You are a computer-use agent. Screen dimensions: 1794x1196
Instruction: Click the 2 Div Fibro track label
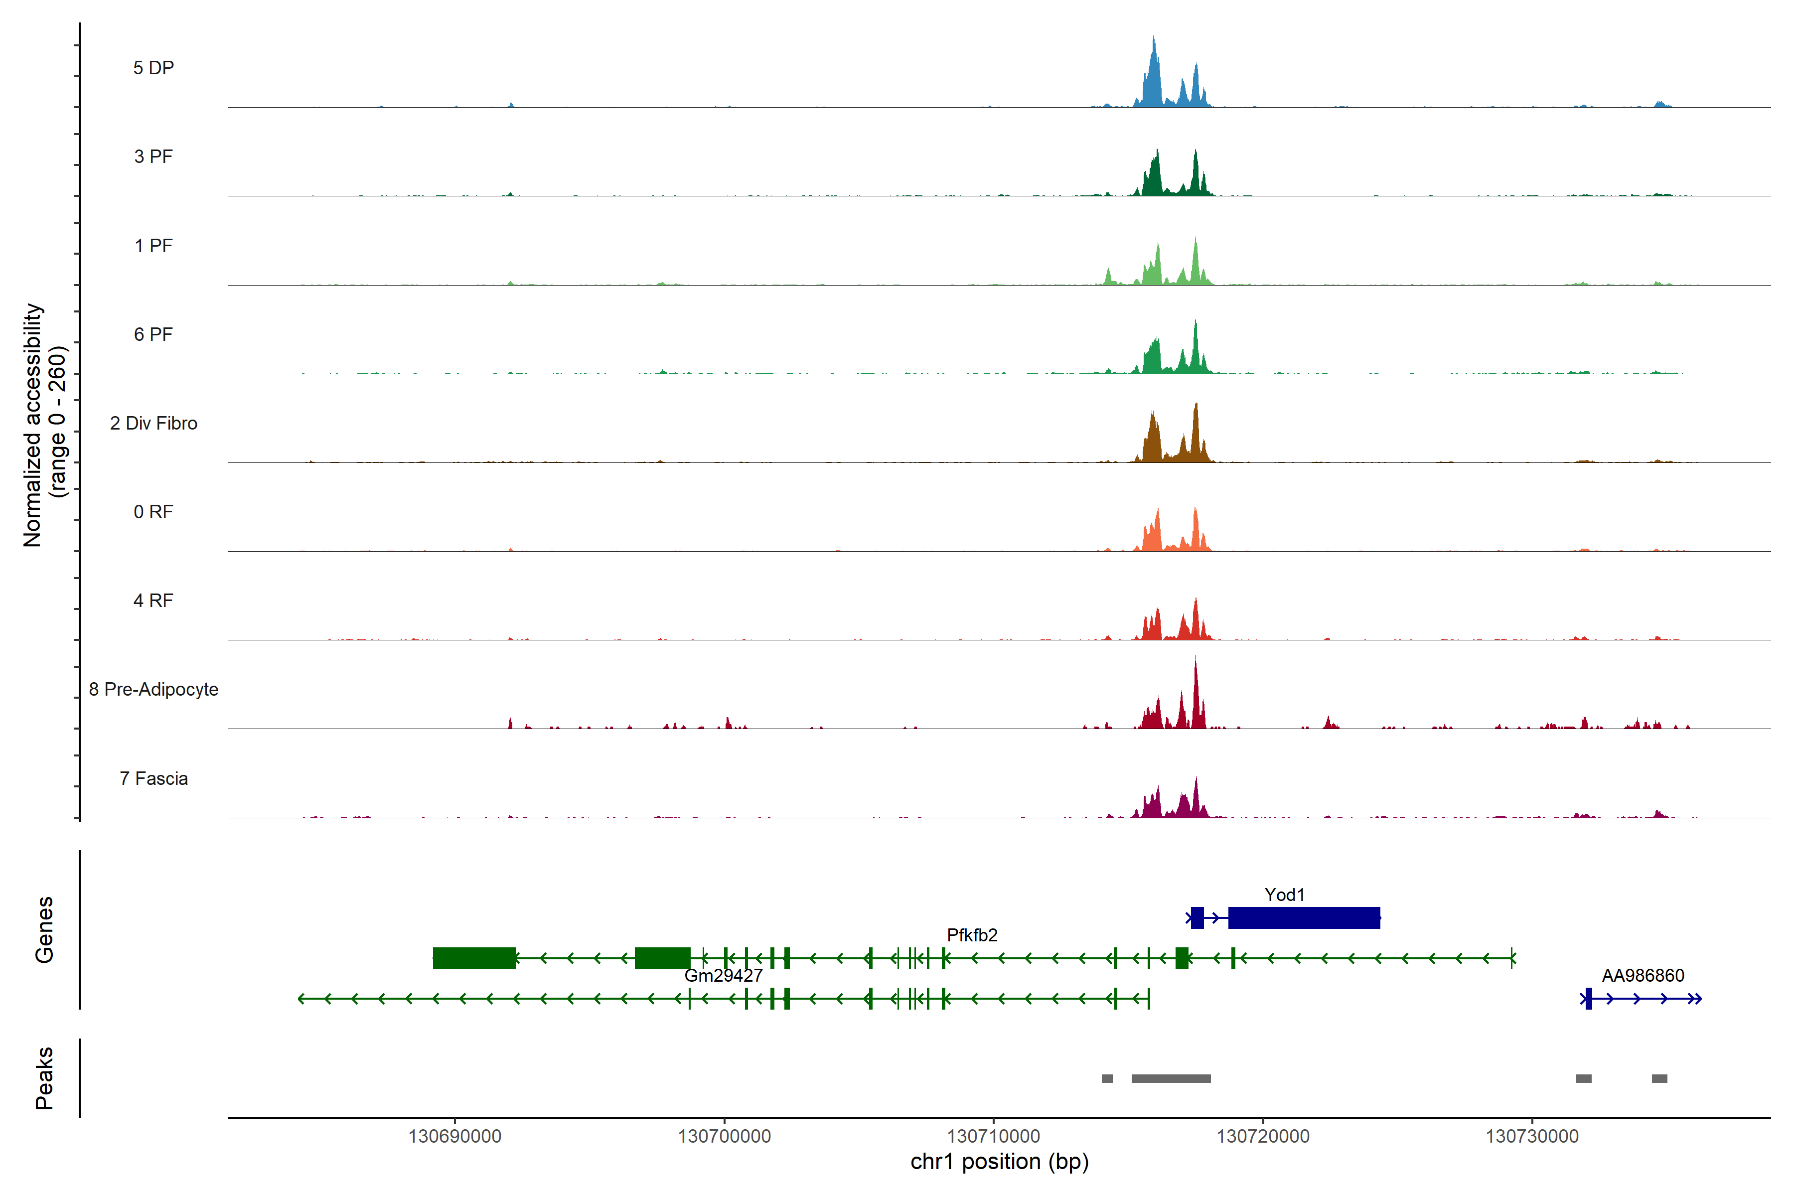(153, 423)
